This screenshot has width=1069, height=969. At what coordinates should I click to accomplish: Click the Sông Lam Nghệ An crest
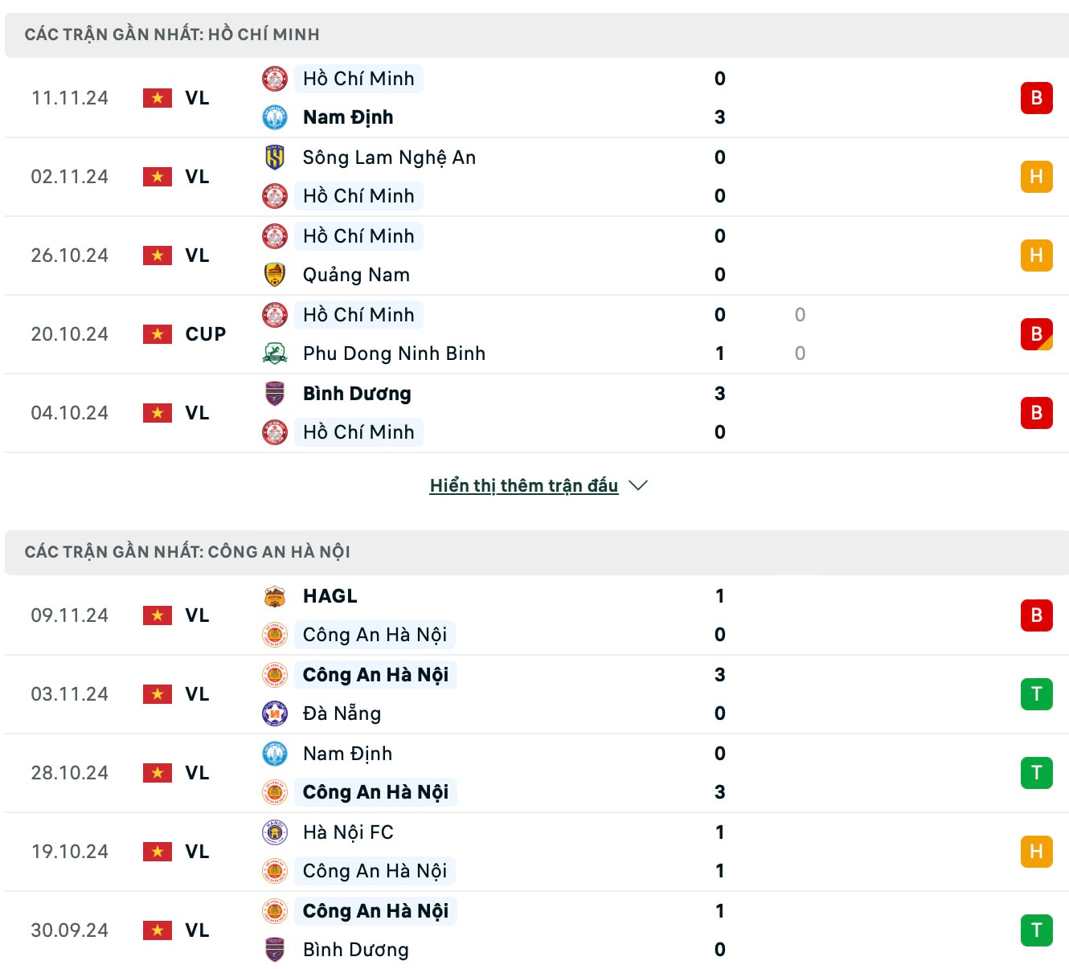[x=275, y=157]
